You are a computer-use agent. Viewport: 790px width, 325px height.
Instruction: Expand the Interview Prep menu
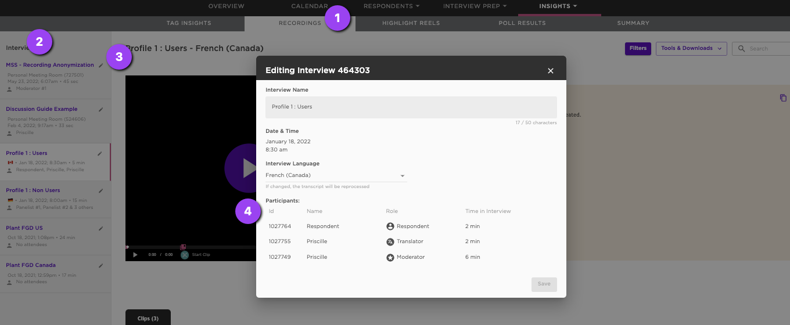475,6
